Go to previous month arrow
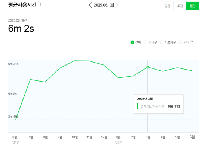The width and height of the screenshot is (217, 150). (91, 5)
